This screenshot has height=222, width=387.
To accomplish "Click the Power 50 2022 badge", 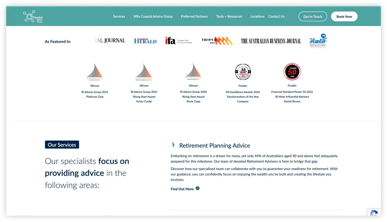I will (x=292, y=72).
